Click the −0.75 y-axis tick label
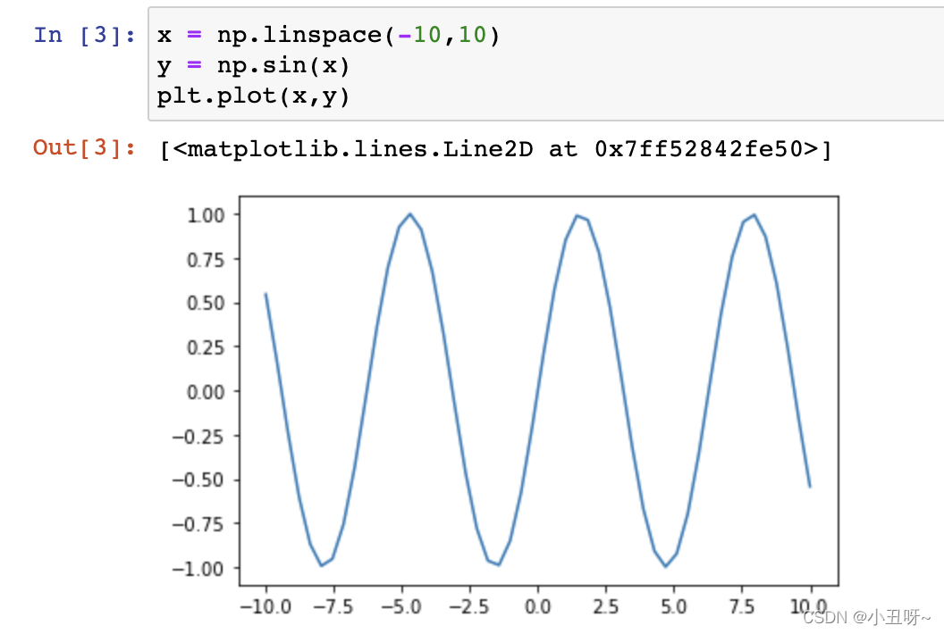The image size is (944, 634). [x=198, y=524]
